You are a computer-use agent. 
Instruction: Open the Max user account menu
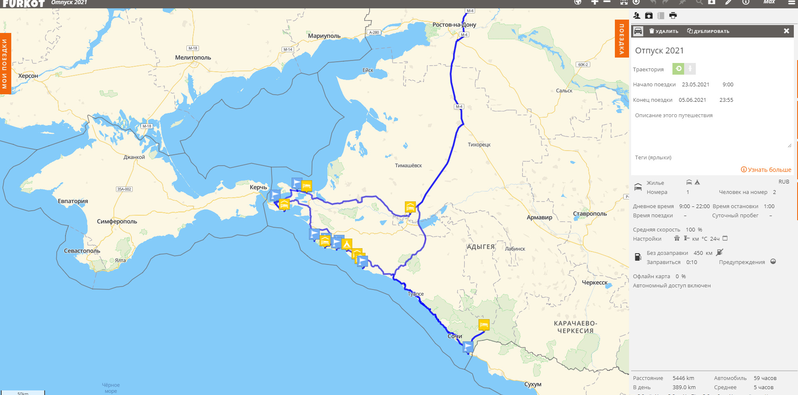pos(769,2)
